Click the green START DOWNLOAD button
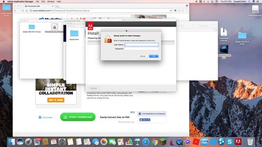 (x=78, y=117)
